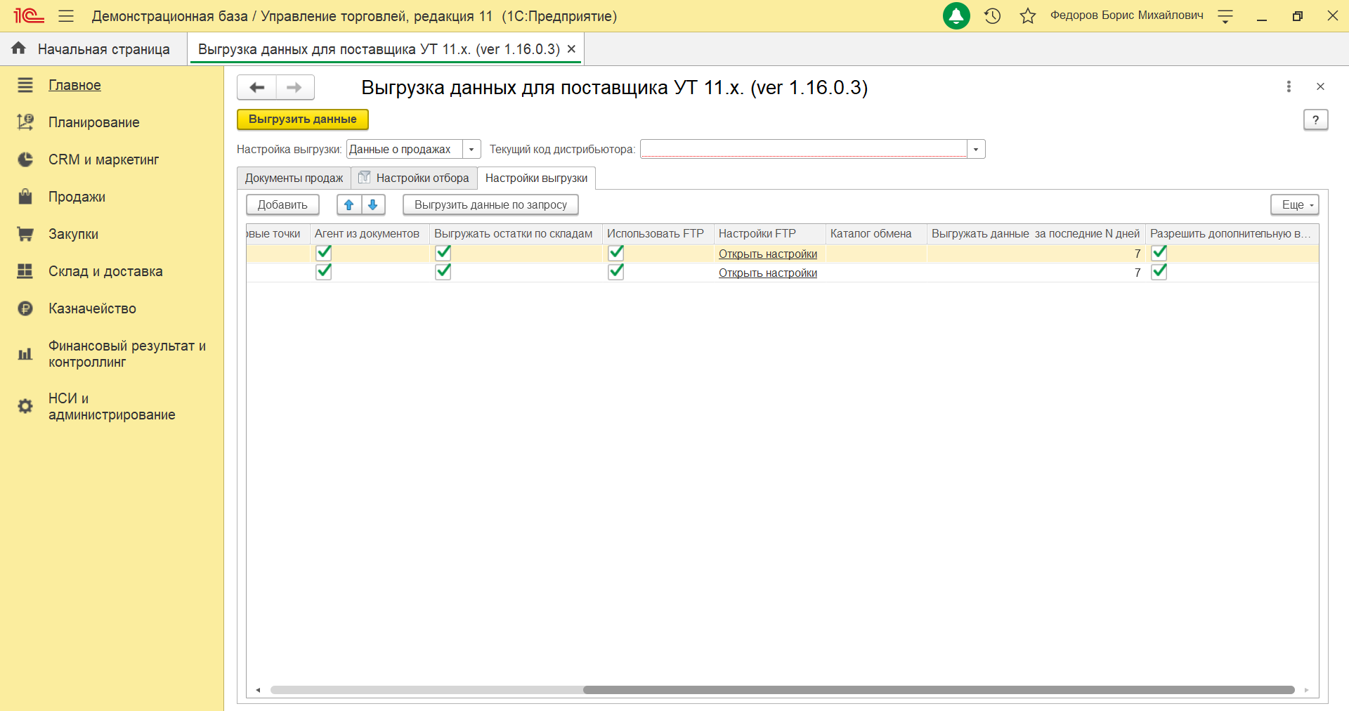The height and width of the screenshot is (711, 1349).
Task: Toggle Агент из документов in first row
Action: click(x=324, y=253)
